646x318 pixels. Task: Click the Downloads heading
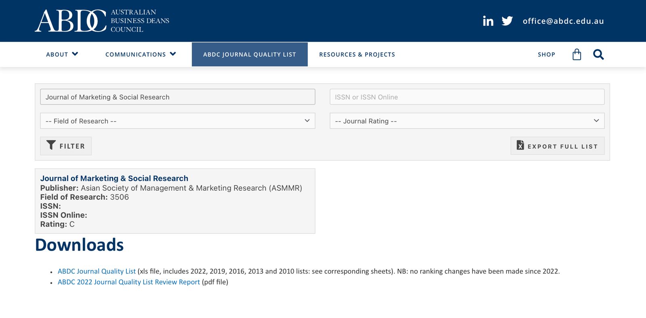[x=80, y=245]
